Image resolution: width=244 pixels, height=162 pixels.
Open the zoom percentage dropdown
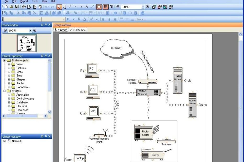pyautogui.click(x=143, y=7)
